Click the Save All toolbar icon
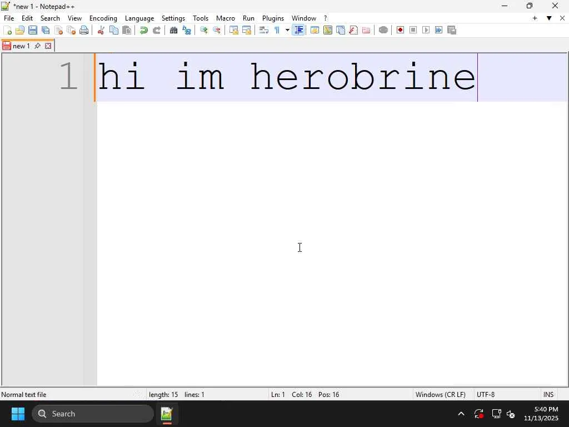Viewport: 569px width, 427px height. (46, 30)
